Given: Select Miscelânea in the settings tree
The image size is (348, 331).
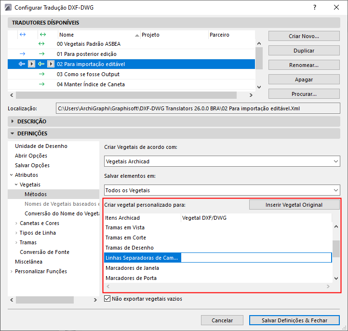Looking at the screenshot, I should 28,262.
